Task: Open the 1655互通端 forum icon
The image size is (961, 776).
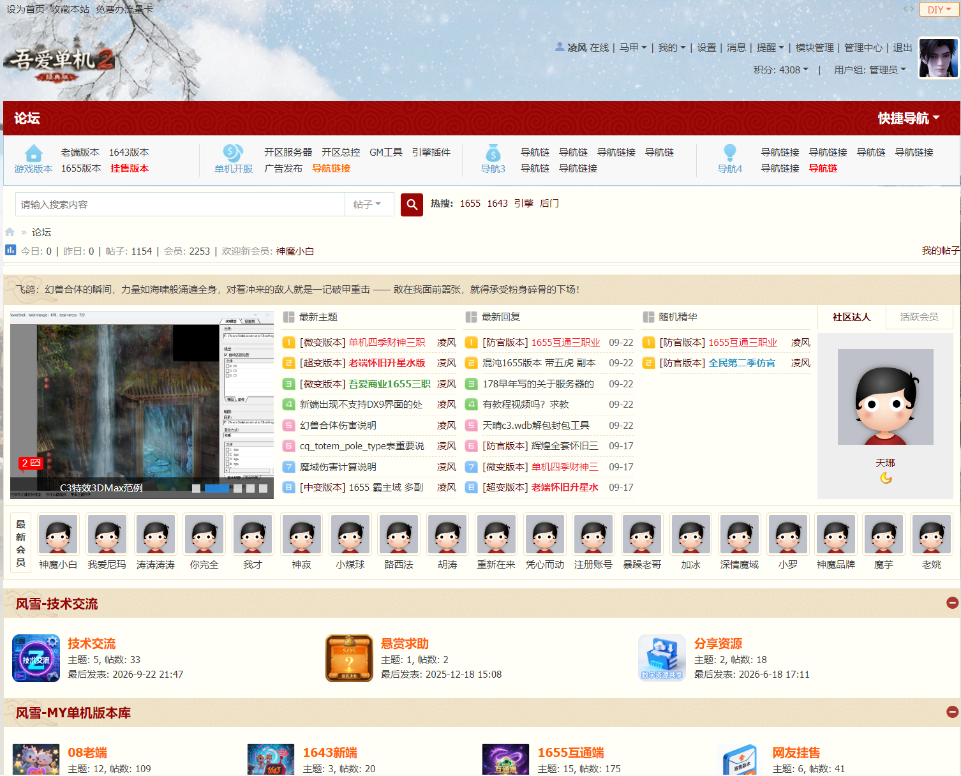Action: [505, 760]
